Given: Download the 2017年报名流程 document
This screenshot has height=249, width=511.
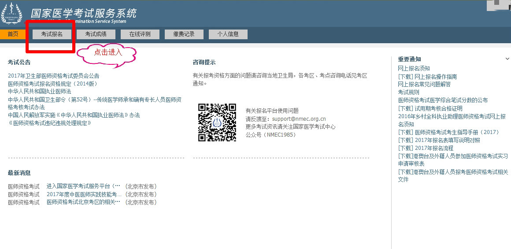Looking at the screenshot, I should [x=426, y=148].
